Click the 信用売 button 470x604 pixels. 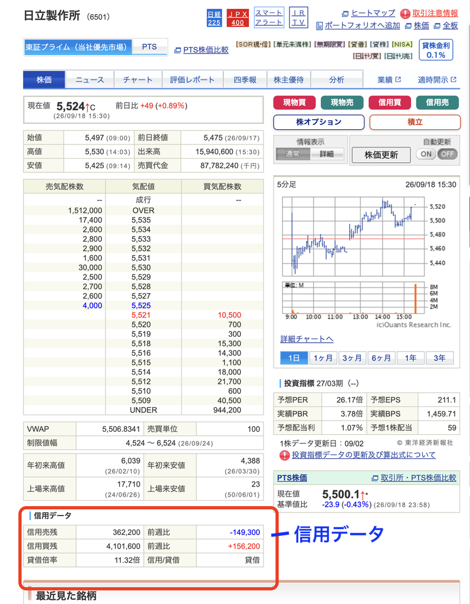[437, 103]
